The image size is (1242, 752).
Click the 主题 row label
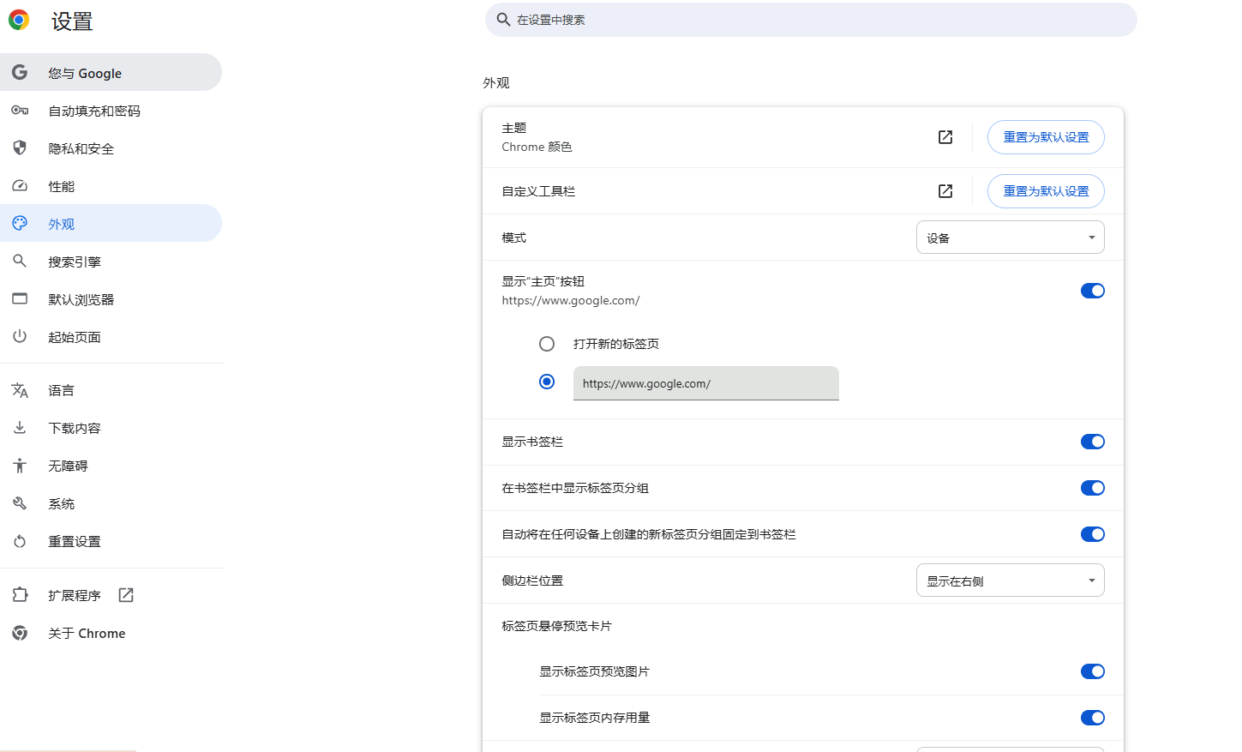[514, 128]
